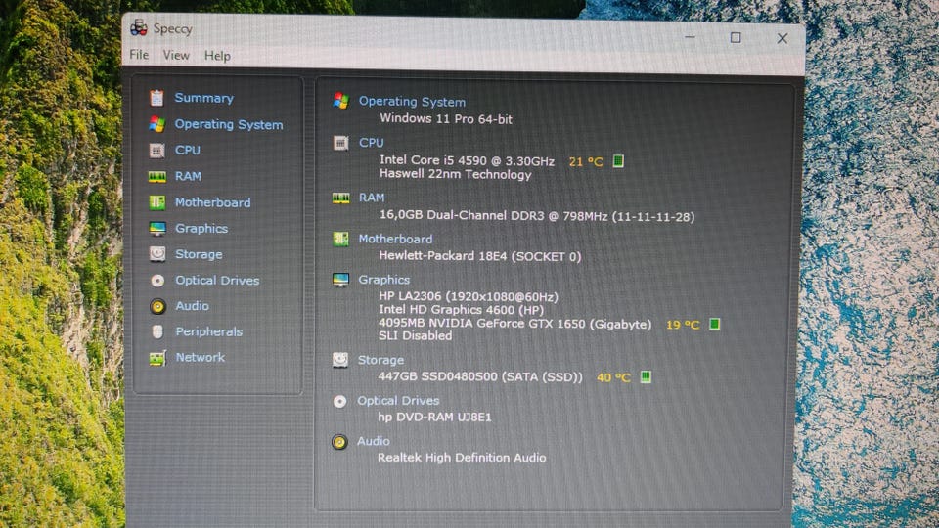Screen dimensions: 939x528
Task: Click the text Intel Core i5 4590 @ 3.30GHz
Action: pos(468,160)
